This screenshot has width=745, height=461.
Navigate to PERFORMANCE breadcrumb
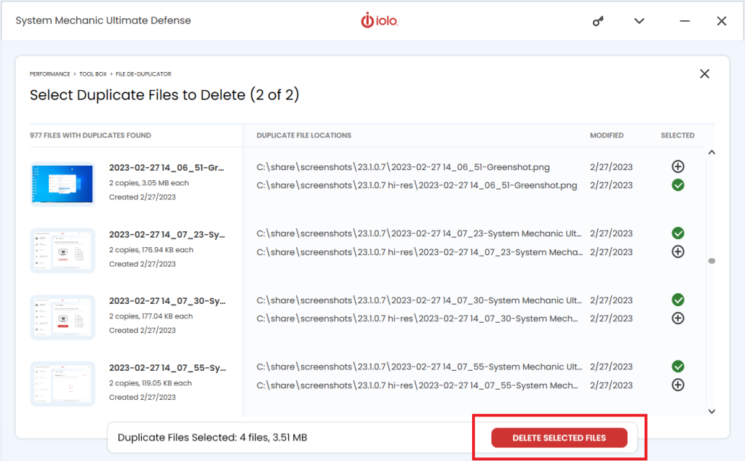click(x=49, y=73)
